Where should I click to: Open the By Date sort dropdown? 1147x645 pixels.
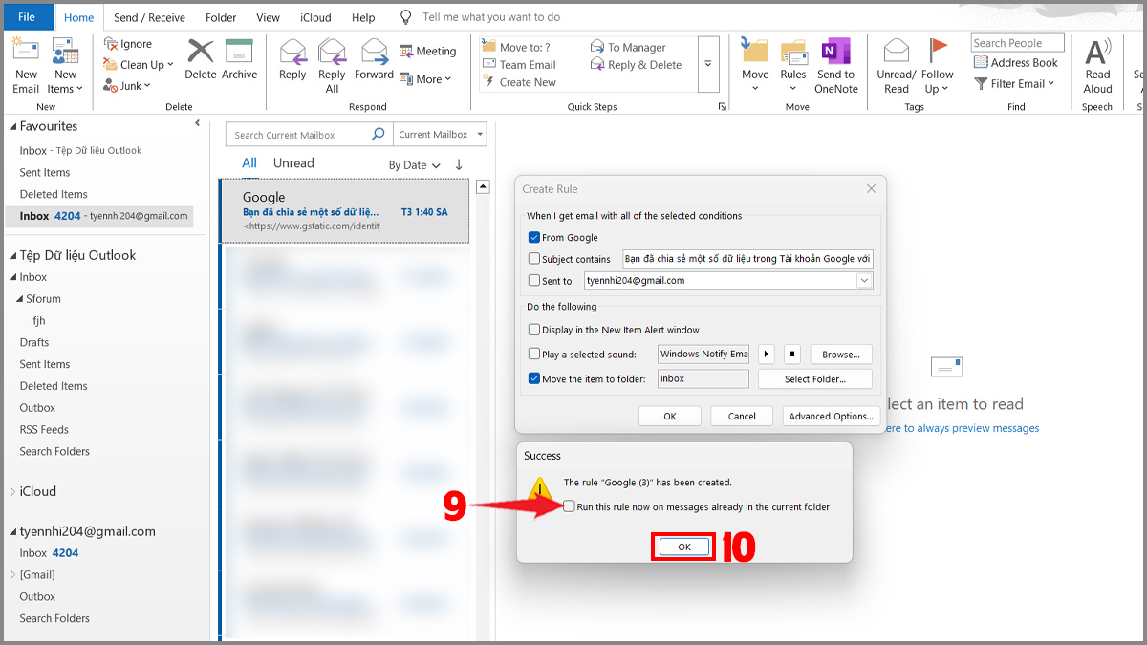[x=415, y=165]
